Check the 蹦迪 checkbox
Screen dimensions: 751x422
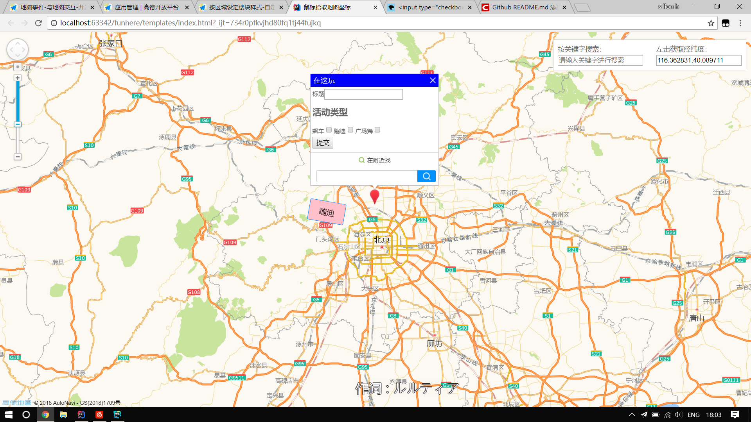pyautogui.click(x=350, y=130)
